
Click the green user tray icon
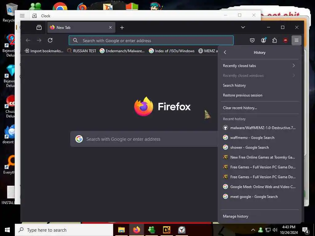(261, 230)
